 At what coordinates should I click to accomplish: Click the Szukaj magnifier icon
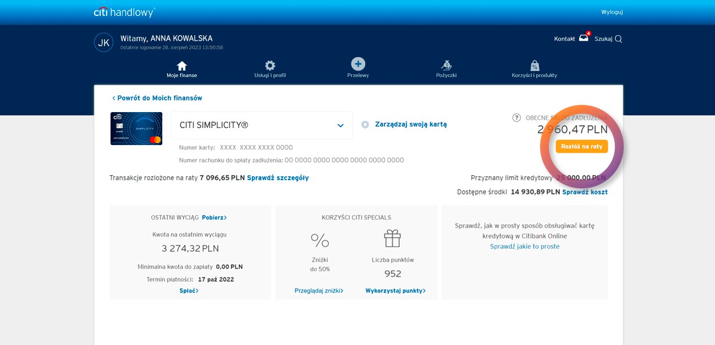(619, 39)
